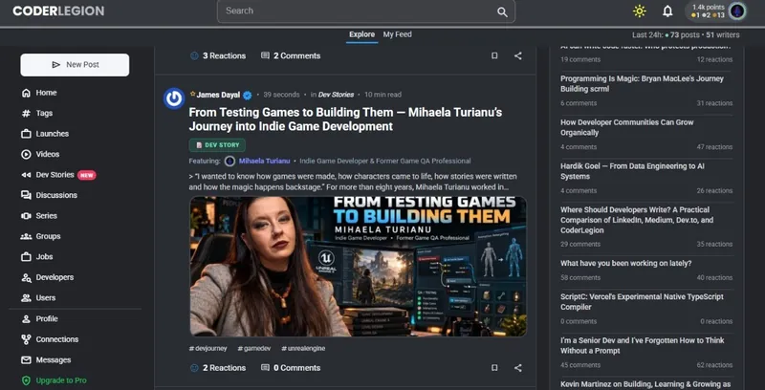
Task: Click the #gamedev tag
Action: coord(254,349)
